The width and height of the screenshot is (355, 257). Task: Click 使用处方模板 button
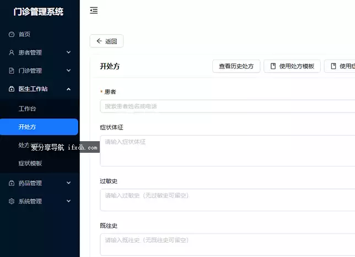coord(292,66)
